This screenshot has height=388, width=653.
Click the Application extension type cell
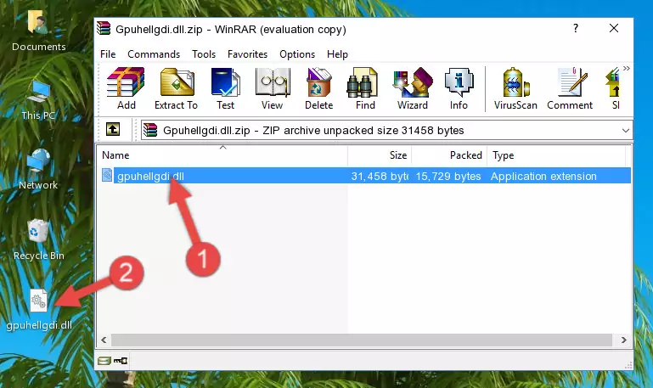pos(543,176)
